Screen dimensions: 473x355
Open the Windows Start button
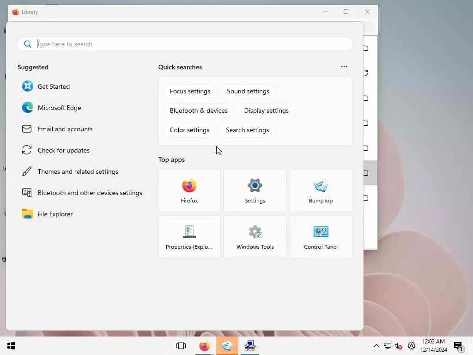11,346
